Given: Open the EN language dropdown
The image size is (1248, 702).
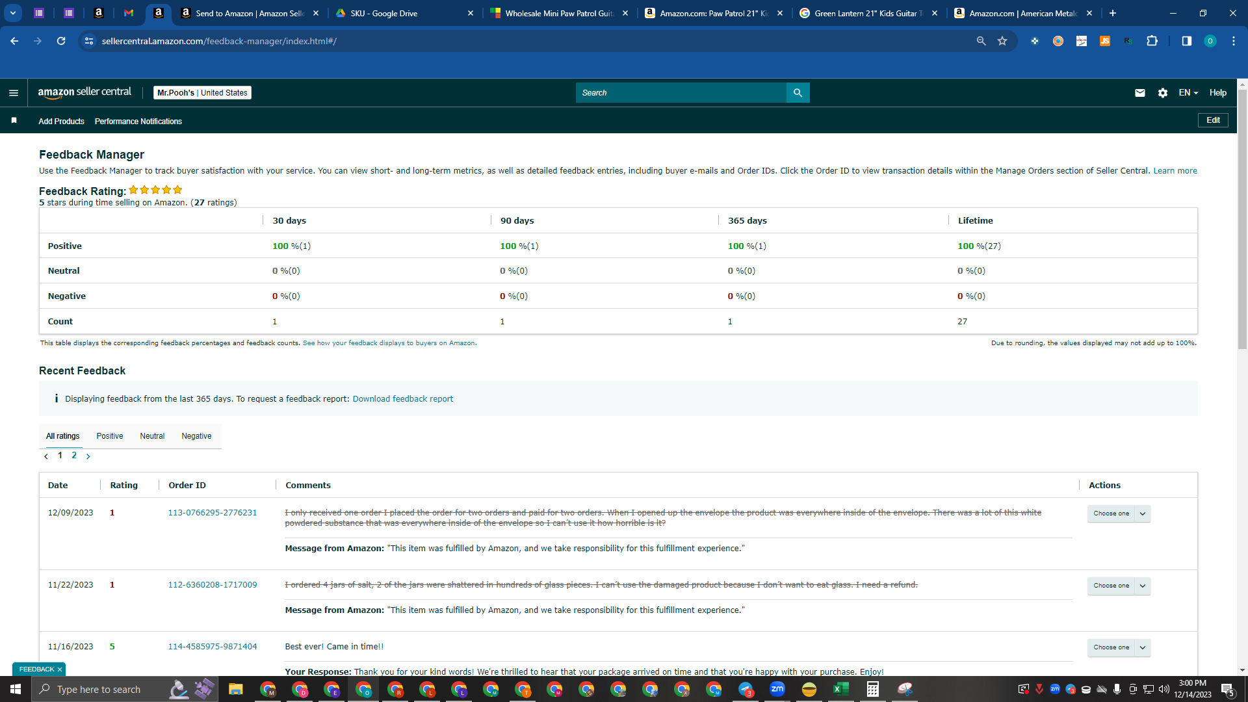Looking at the screenshot, I should [1188, 93].
